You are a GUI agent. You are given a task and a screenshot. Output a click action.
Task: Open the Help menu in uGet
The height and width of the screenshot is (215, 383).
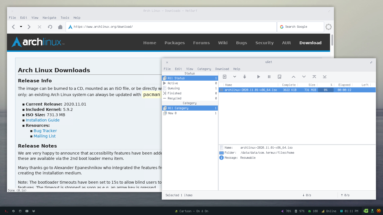[x=237, y=69]
